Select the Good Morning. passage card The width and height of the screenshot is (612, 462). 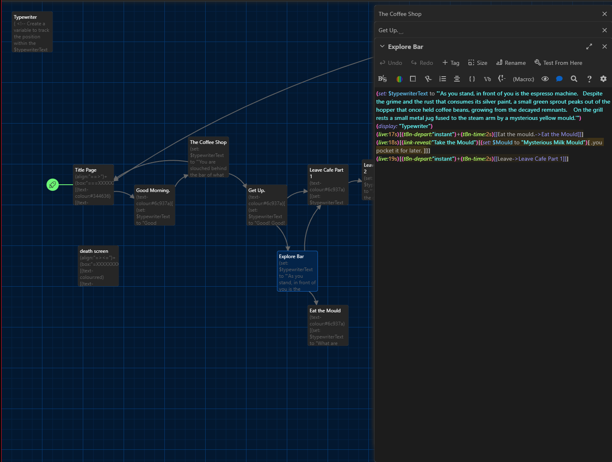[155, 205]
